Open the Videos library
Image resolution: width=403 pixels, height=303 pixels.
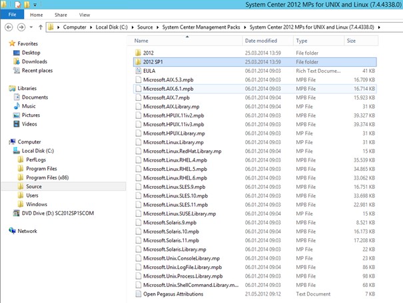click(x=25, y=124)
